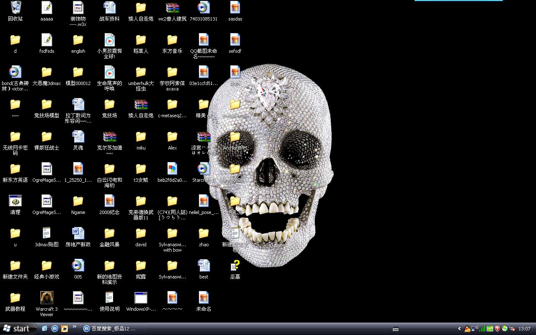Screen dimensions: 536x335
Task: Select the 大恶魔3dmax folder
Action: click(46, 72)
